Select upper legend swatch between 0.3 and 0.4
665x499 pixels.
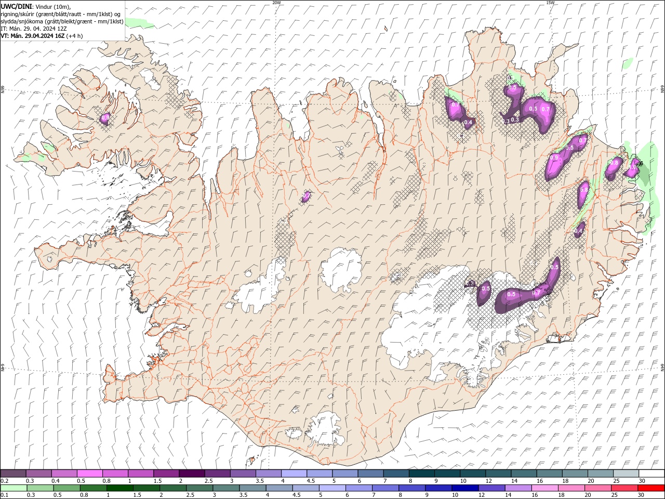[39, 474]
